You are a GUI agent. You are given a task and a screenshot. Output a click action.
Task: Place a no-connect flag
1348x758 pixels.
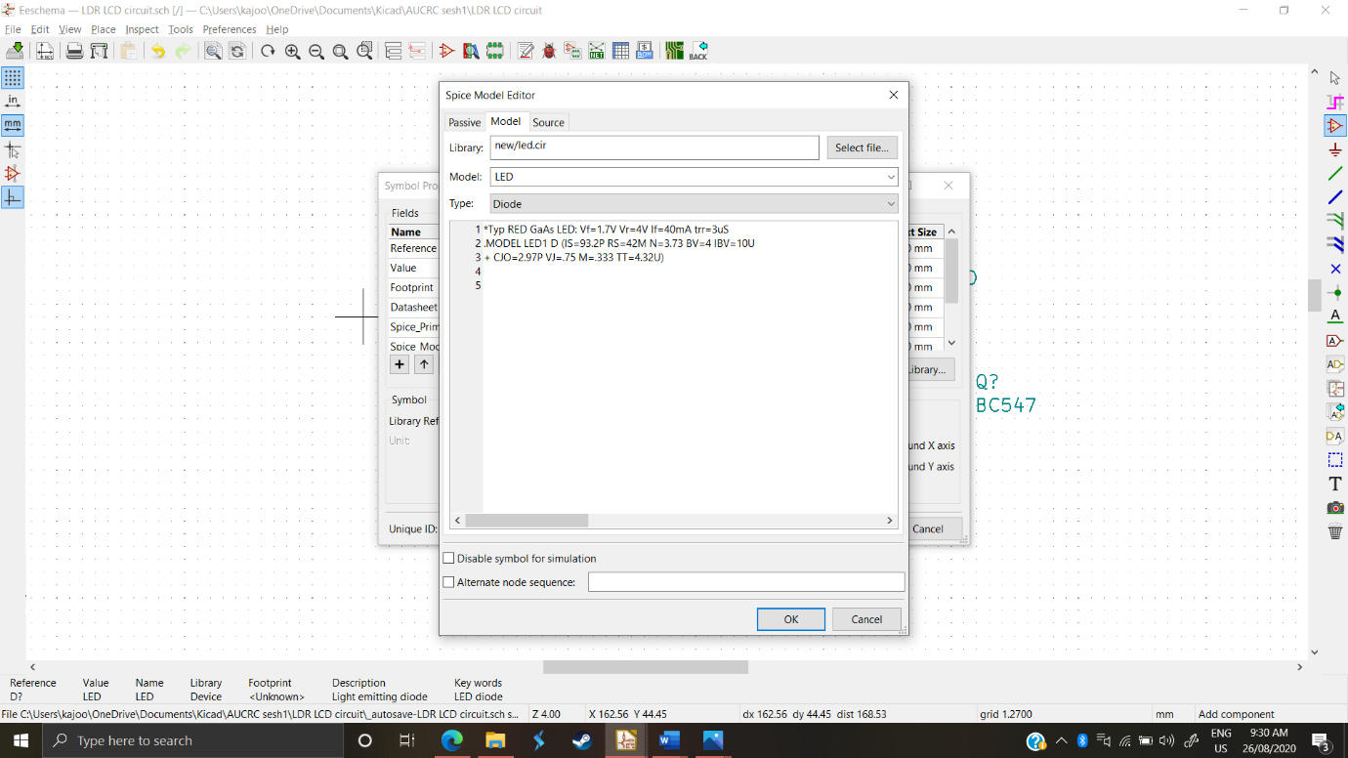point(1334,269)
